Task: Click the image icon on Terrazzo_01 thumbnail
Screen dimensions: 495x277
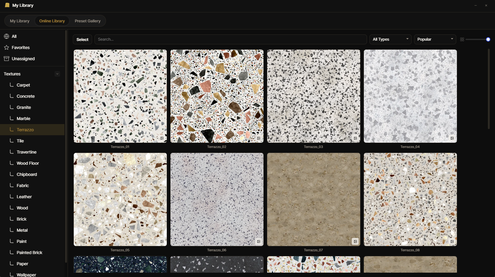Action: [x=162, y=138]
